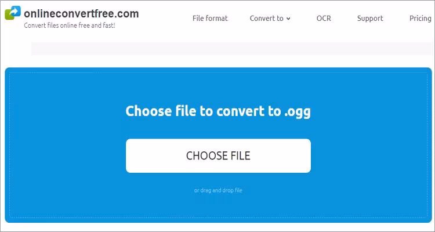Screen dimensions: 435x232
Task: Click the 'Choose file to convert to .ogg' heading
Action: tap(218, 111)
